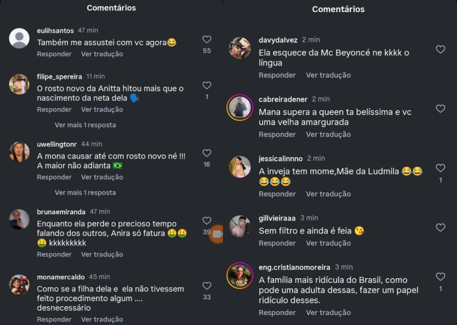Image resolution: width=457 pixels, height=325 pixels.
Task: Reply to eulihsantos using Responder
Action: tap(54, 54)
